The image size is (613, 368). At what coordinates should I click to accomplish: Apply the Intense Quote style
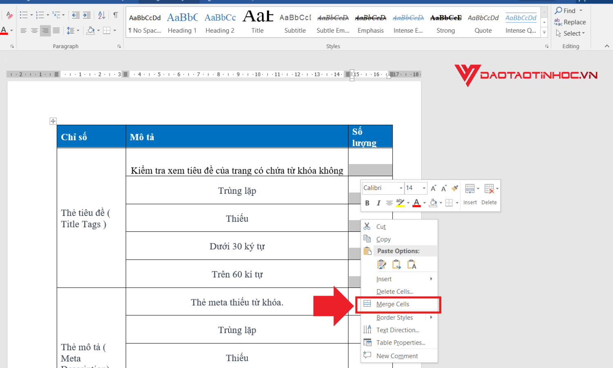[x=521, y=23]
